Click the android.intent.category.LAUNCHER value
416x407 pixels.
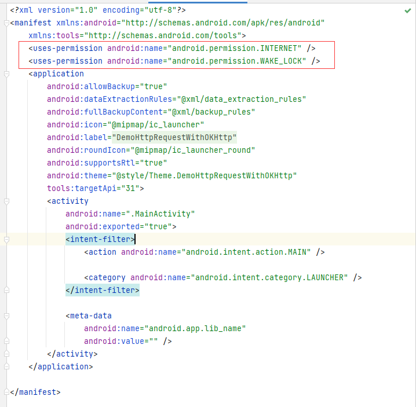269,277
